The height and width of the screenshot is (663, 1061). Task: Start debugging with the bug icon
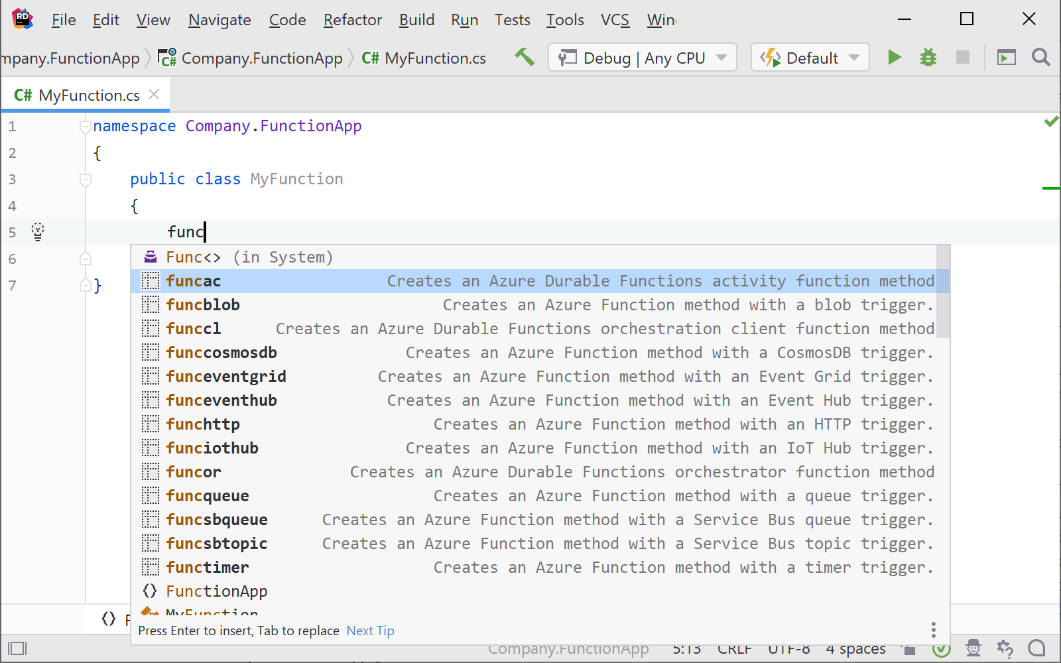928,58
